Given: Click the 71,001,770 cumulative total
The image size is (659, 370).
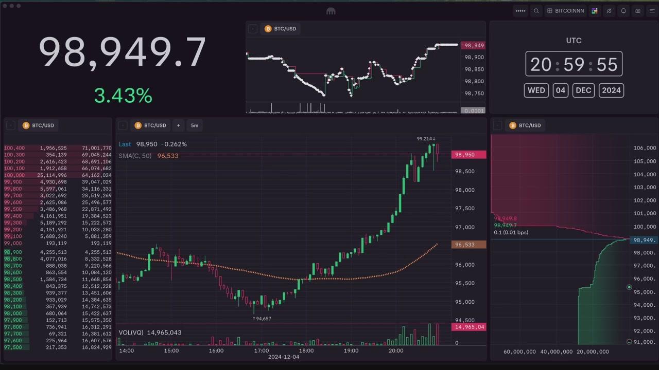Looking at the screenshot, I should coord(97,148).
